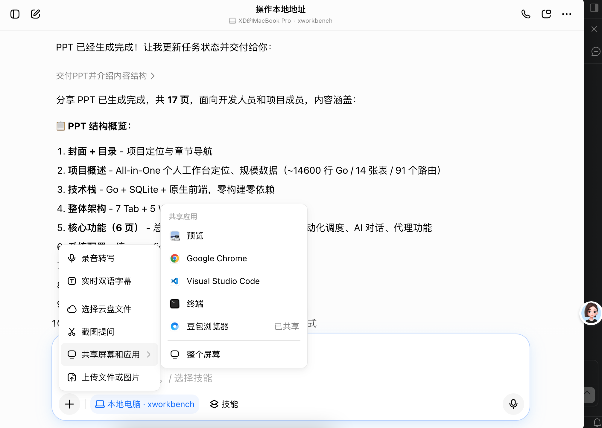Screen dimensions: 602x428
Task: Click the 豆包浏览器 browser icon
Action: [175, 326]
